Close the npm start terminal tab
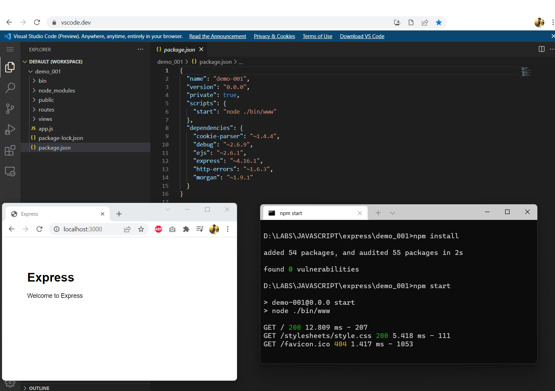The image size is (555, 391). click(360, 213)
